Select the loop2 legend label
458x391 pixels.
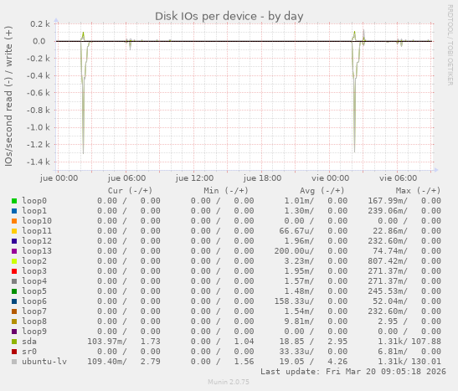[x=34, y=261]
